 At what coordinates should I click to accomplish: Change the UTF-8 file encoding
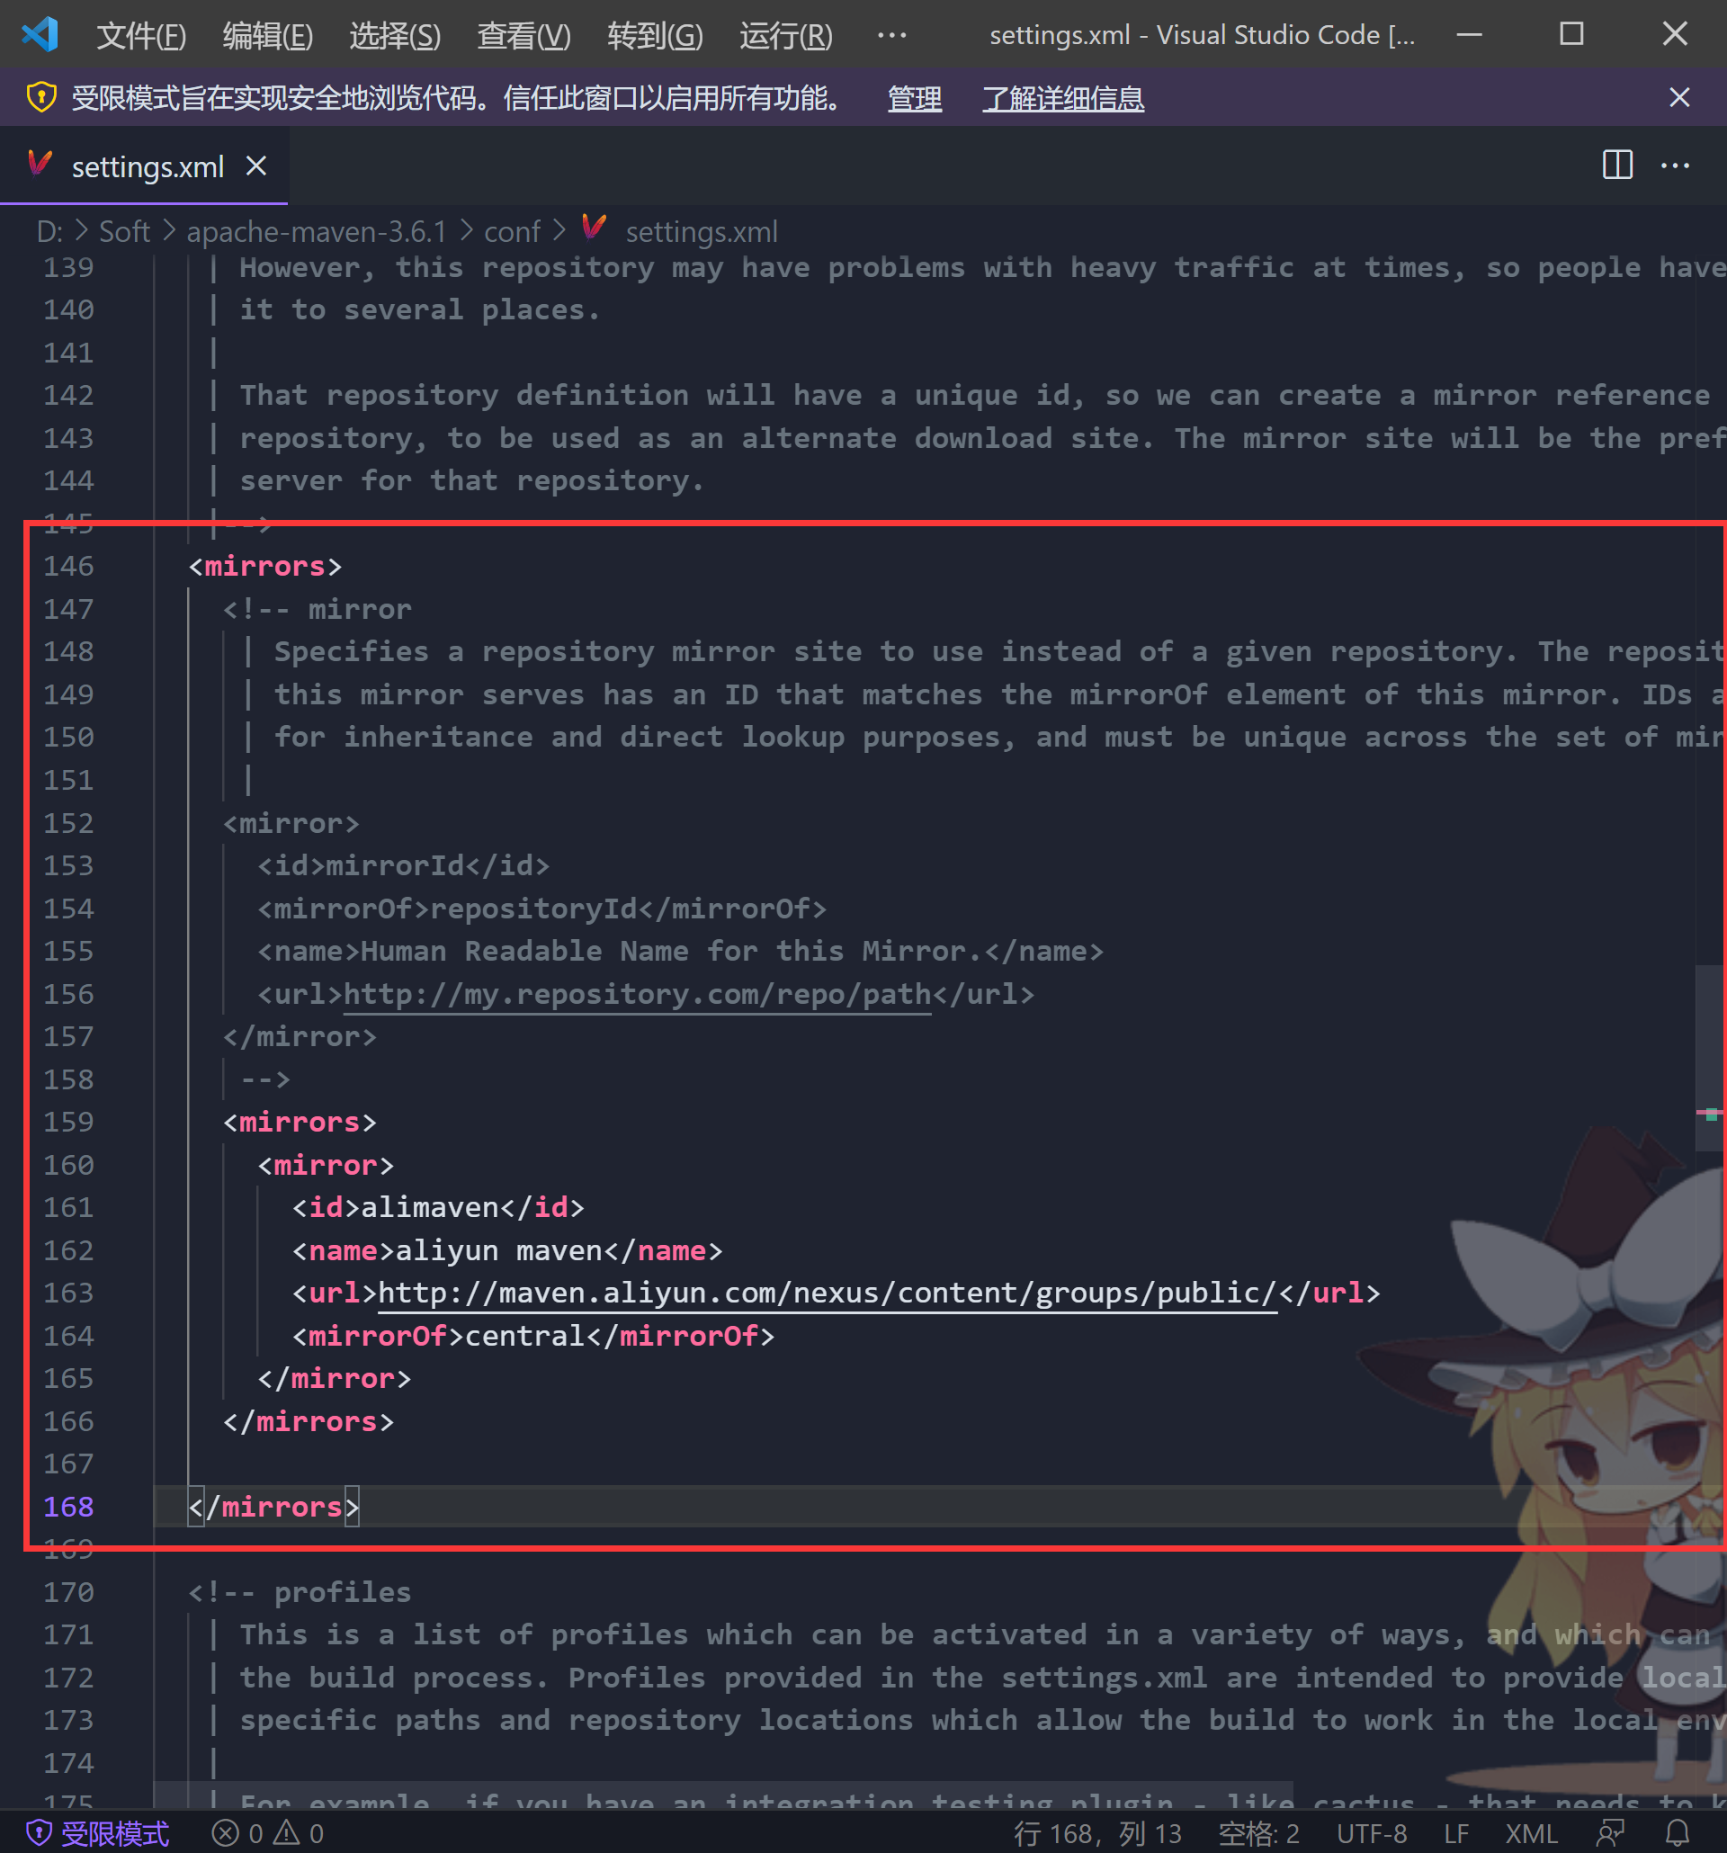1371,1832
